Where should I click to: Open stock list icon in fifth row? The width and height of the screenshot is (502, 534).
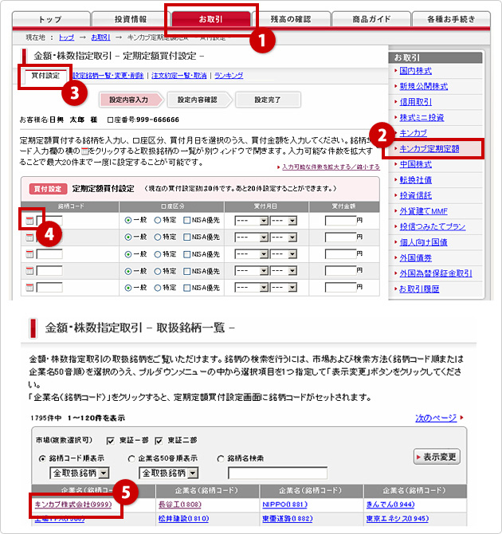[x=29, y=288]
